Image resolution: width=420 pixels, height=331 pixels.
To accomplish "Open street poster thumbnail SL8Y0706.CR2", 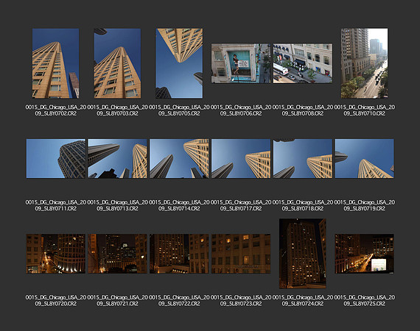I will (x=241, y=63).
